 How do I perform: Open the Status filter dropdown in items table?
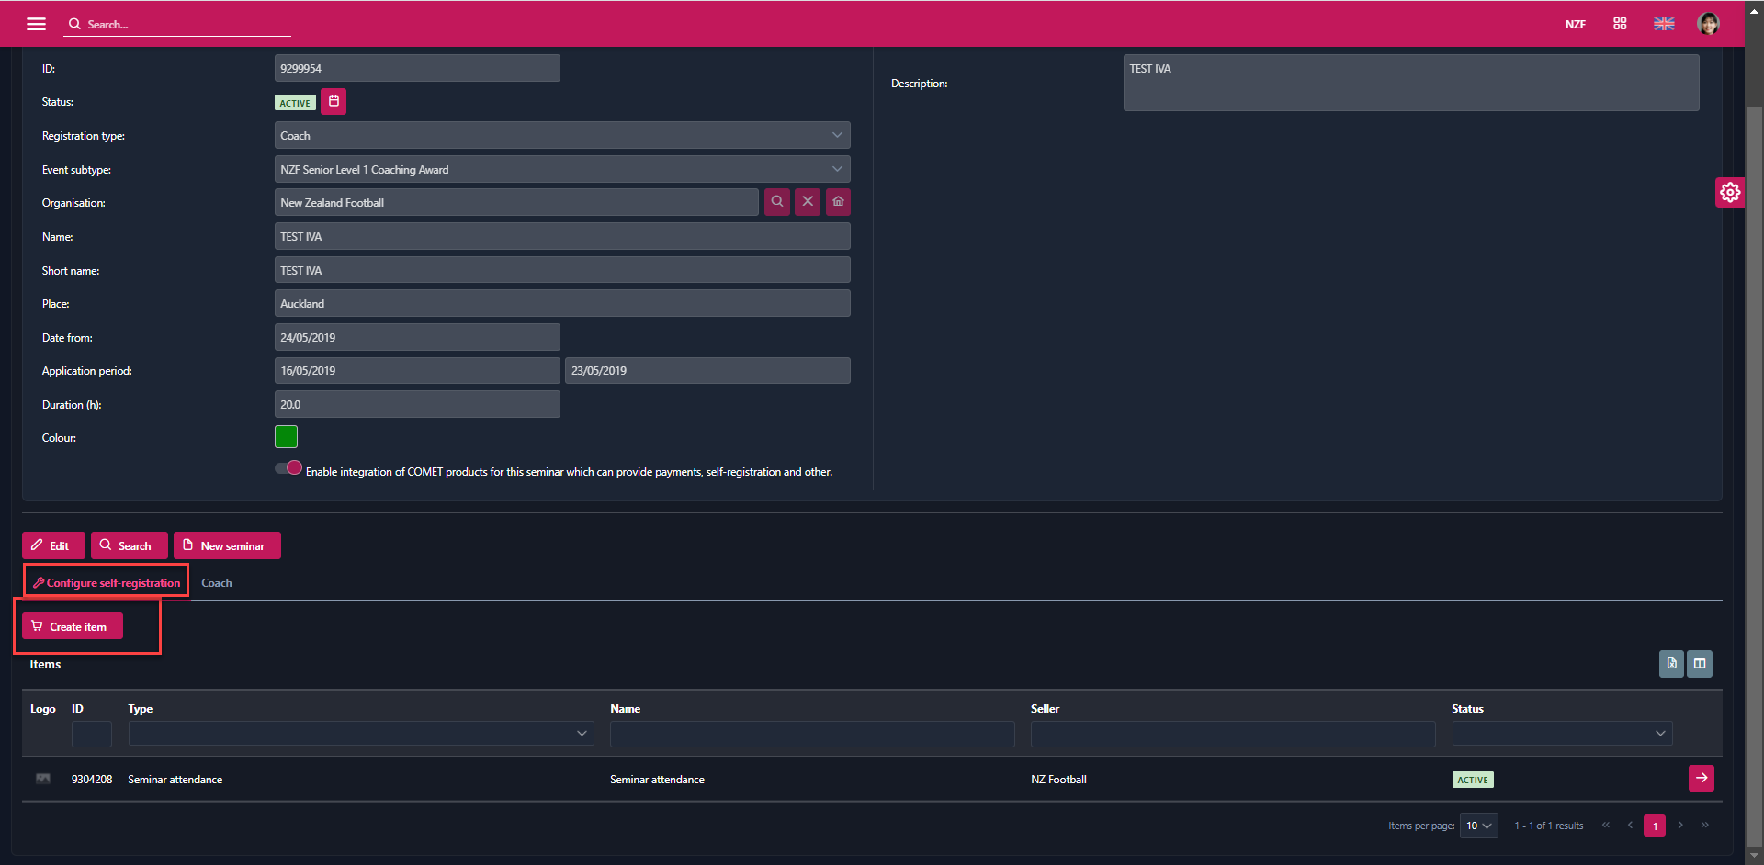coord(1562,733)
